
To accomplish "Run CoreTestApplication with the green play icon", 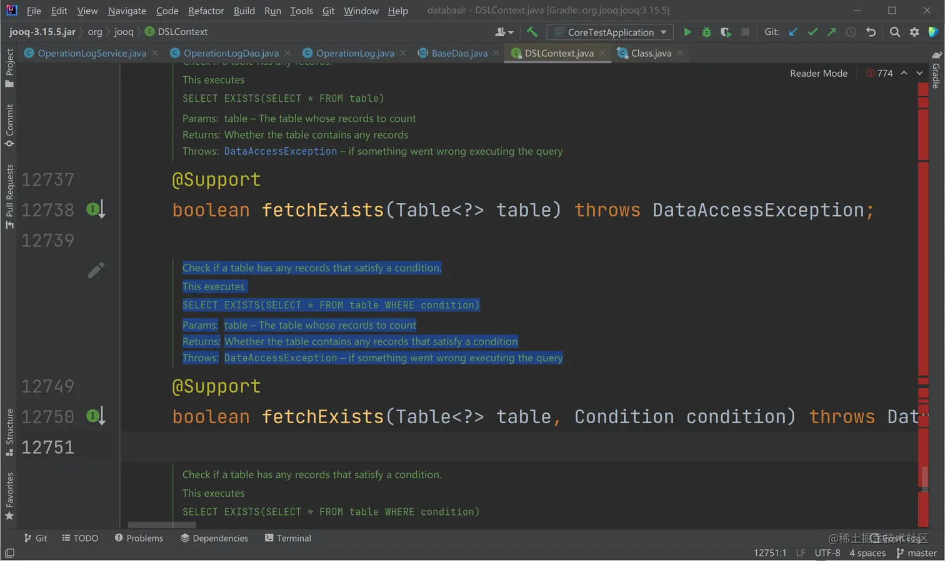I will pos(687,32).
